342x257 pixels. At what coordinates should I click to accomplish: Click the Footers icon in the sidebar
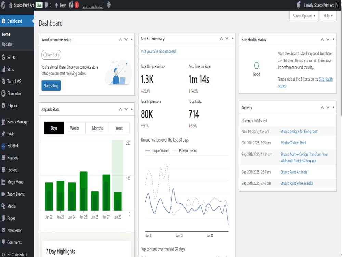(x=3, y=170)
